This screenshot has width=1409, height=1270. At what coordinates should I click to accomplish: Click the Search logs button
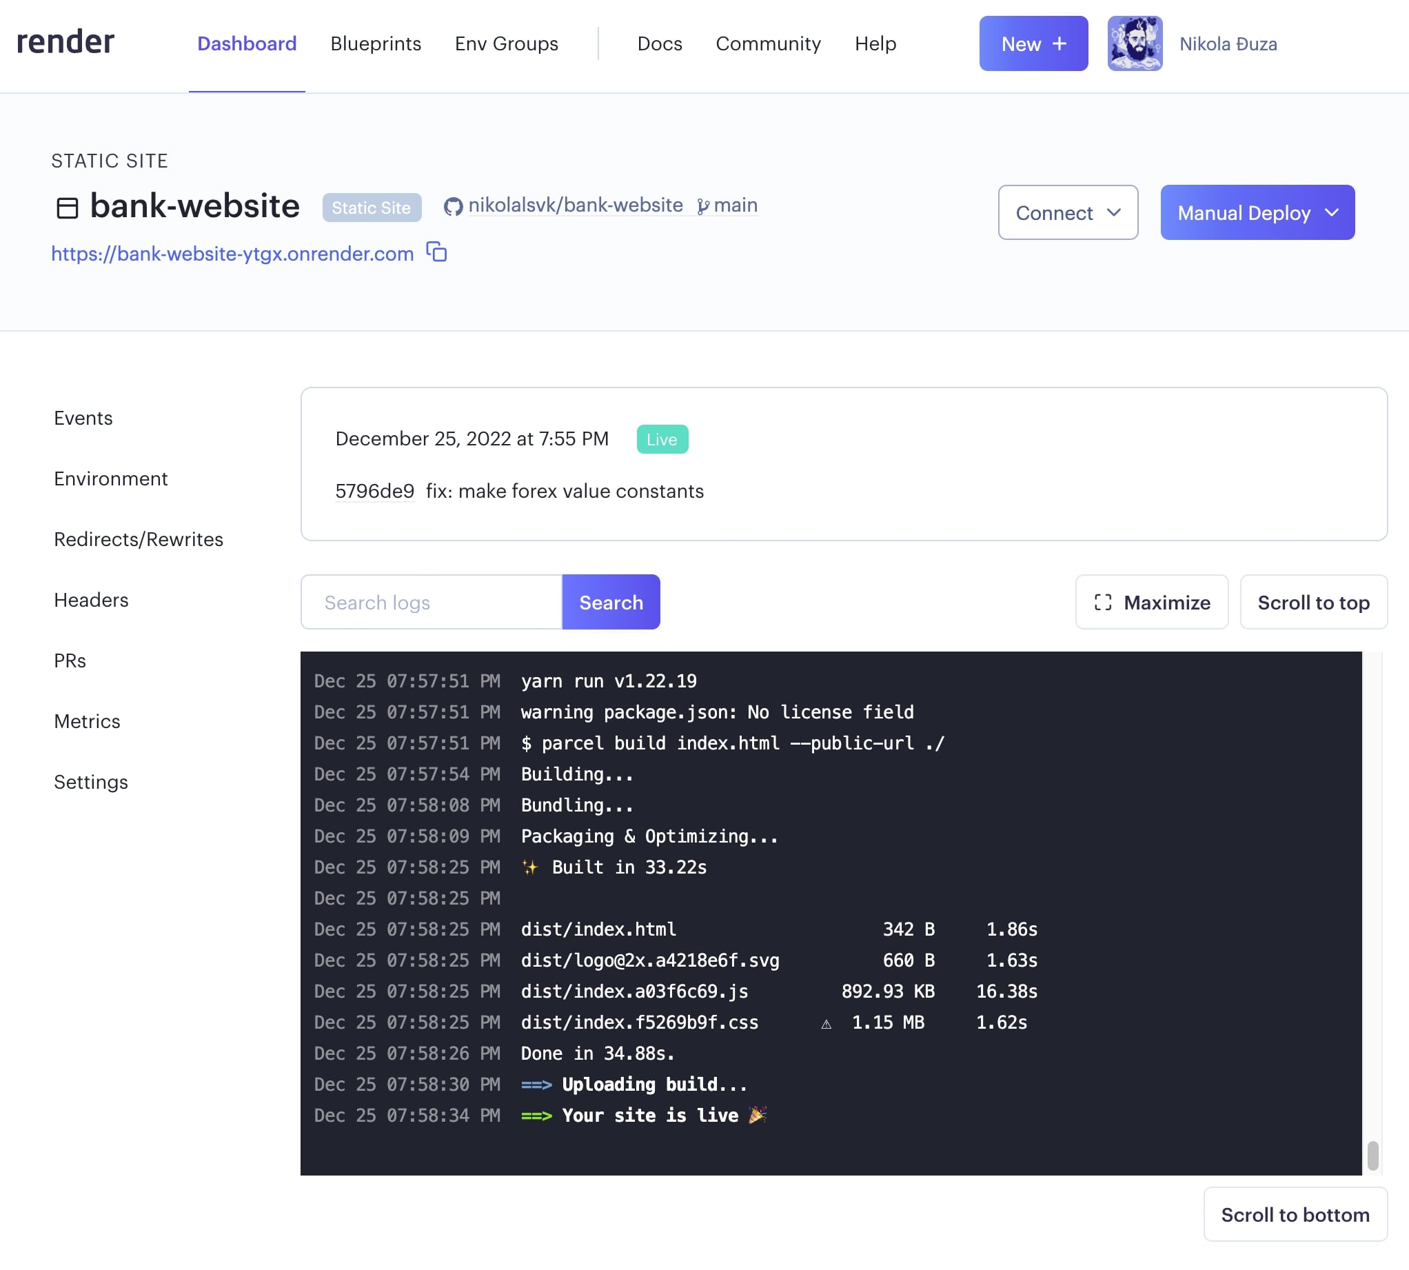tap(610, 602)
